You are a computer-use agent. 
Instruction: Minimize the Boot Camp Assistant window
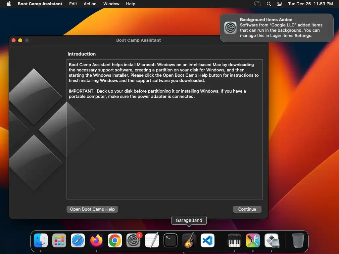(20, 40)
